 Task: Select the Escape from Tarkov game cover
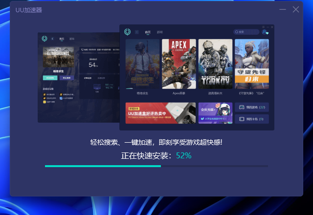[x=215, y=64]
